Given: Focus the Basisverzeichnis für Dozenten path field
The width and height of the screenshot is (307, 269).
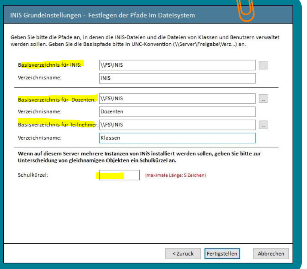Looking at the screenshot, I should [177, 99].
